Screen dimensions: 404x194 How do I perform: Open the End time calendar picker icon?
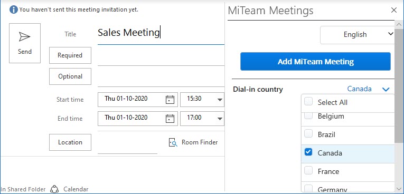(170, 119)
